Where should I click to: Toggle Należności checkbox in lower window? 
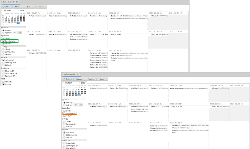click(x=64, y=133)
